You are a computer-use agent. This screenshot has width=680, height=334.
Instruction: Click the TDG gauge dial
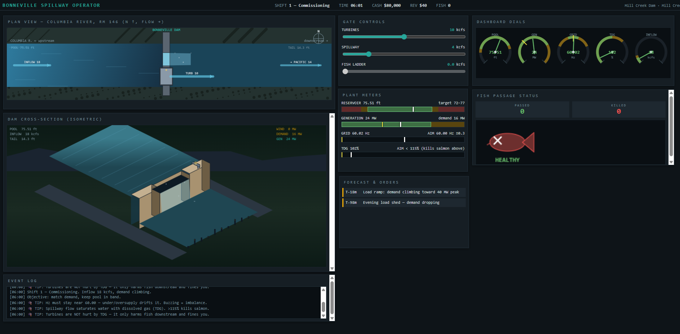[612, 50]
